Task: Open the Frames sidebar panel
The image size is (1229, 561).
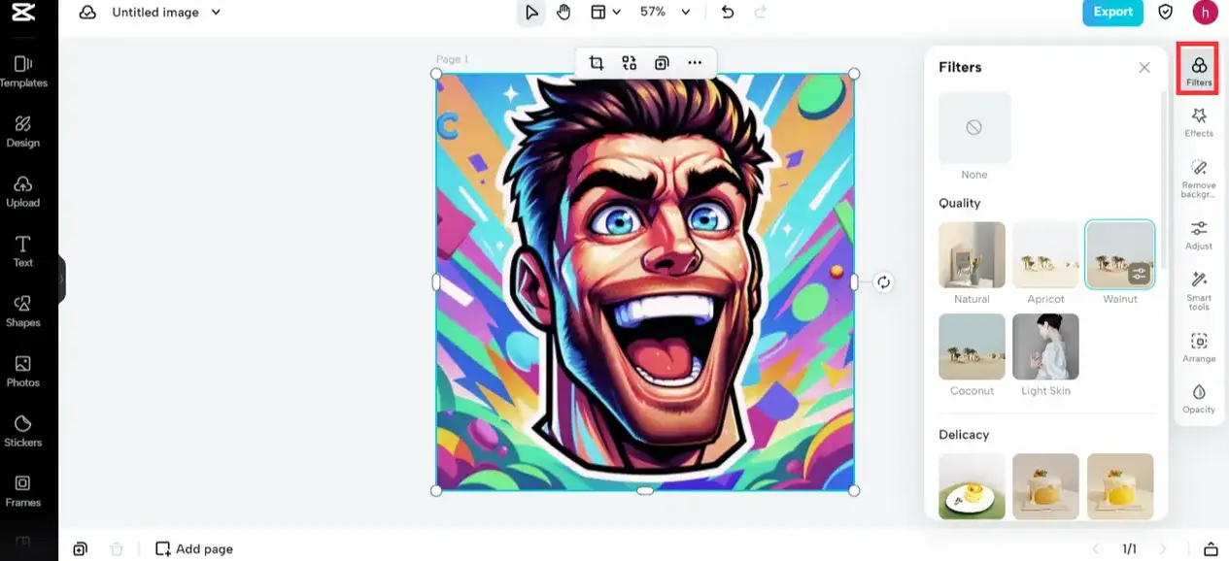Action: point(23,491)
